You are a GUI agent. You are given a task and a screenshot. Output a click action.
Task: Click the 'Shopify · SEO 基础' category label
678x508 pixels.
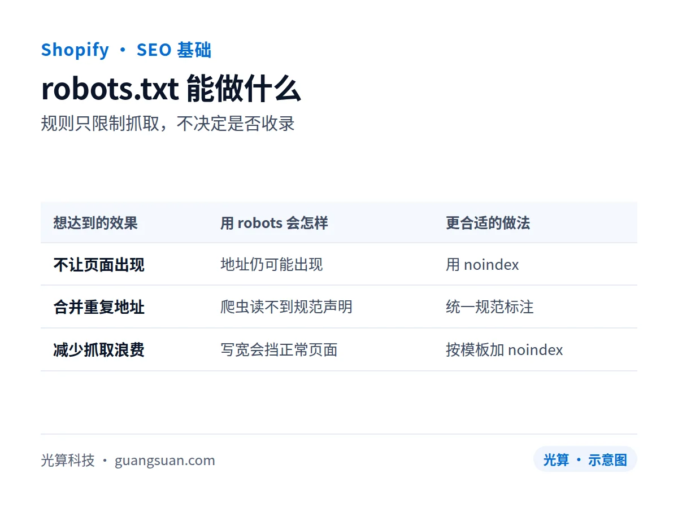(126, 50)
